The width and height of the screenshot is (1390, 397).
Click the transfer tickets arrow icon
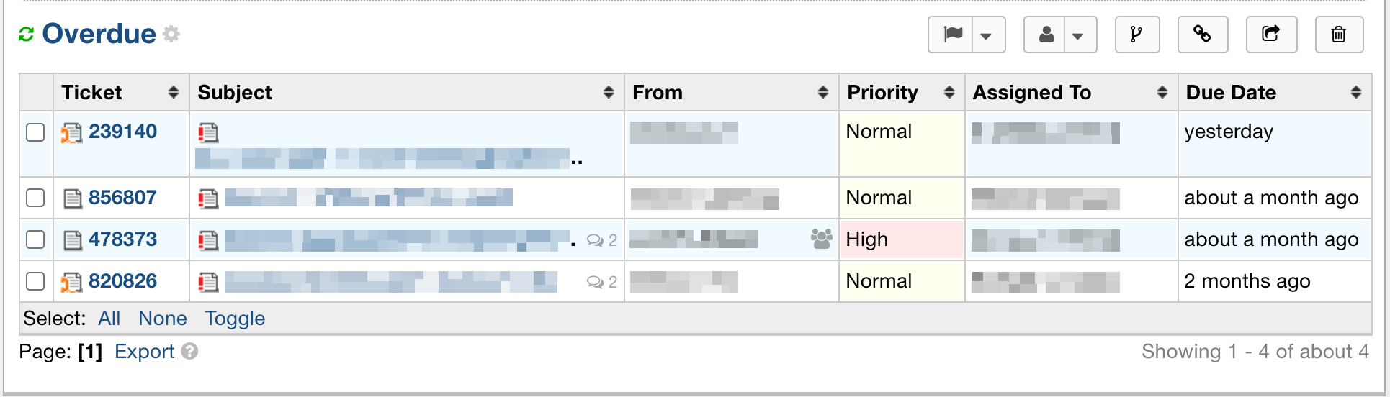[x=1270, y=35]
